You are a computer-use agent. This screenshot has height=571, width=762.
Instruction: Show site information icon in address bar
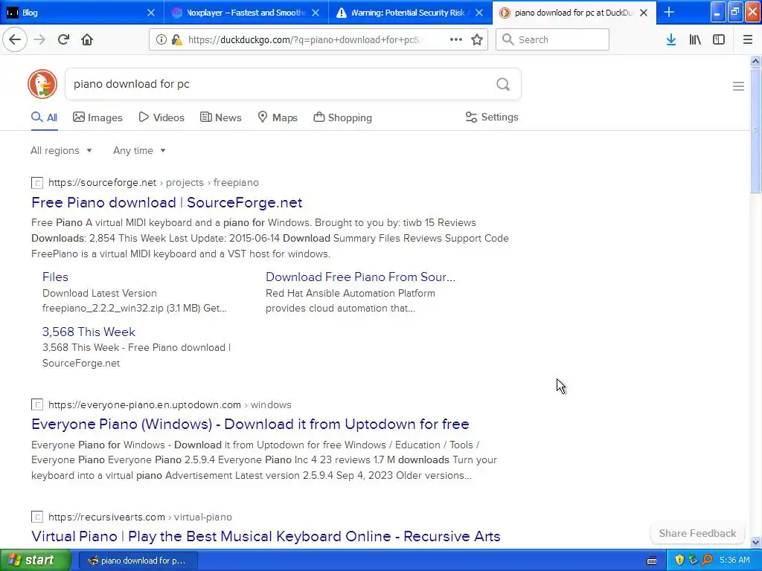point(161,40)
